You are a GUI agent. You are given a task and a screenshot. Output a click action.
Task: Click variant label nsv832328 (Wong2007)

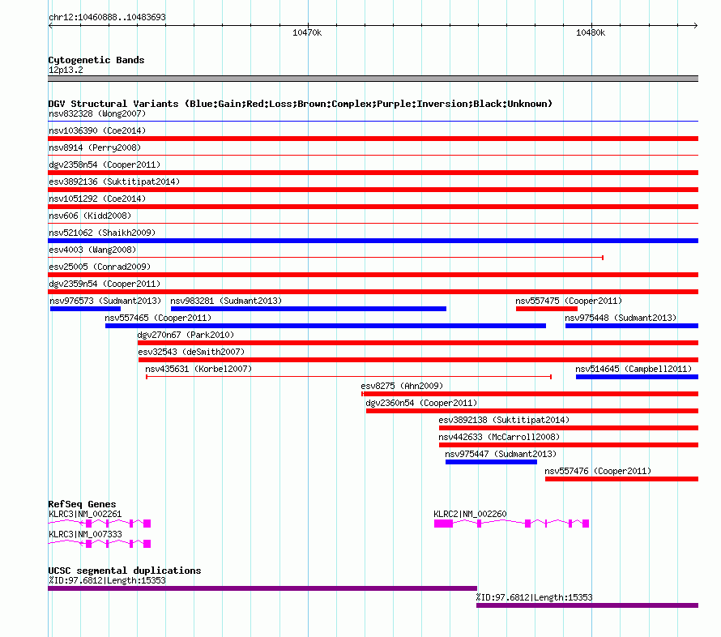tap(97, 113)
